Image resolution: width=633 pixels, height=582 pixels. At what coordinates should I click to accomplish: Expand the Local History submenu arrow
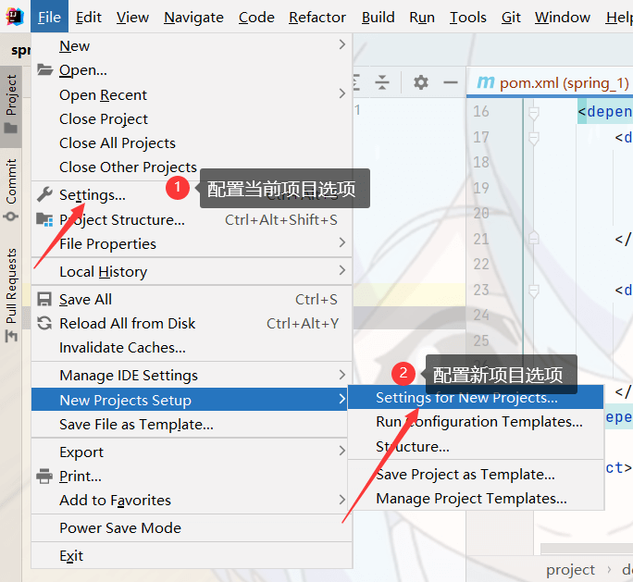[342, 270]
